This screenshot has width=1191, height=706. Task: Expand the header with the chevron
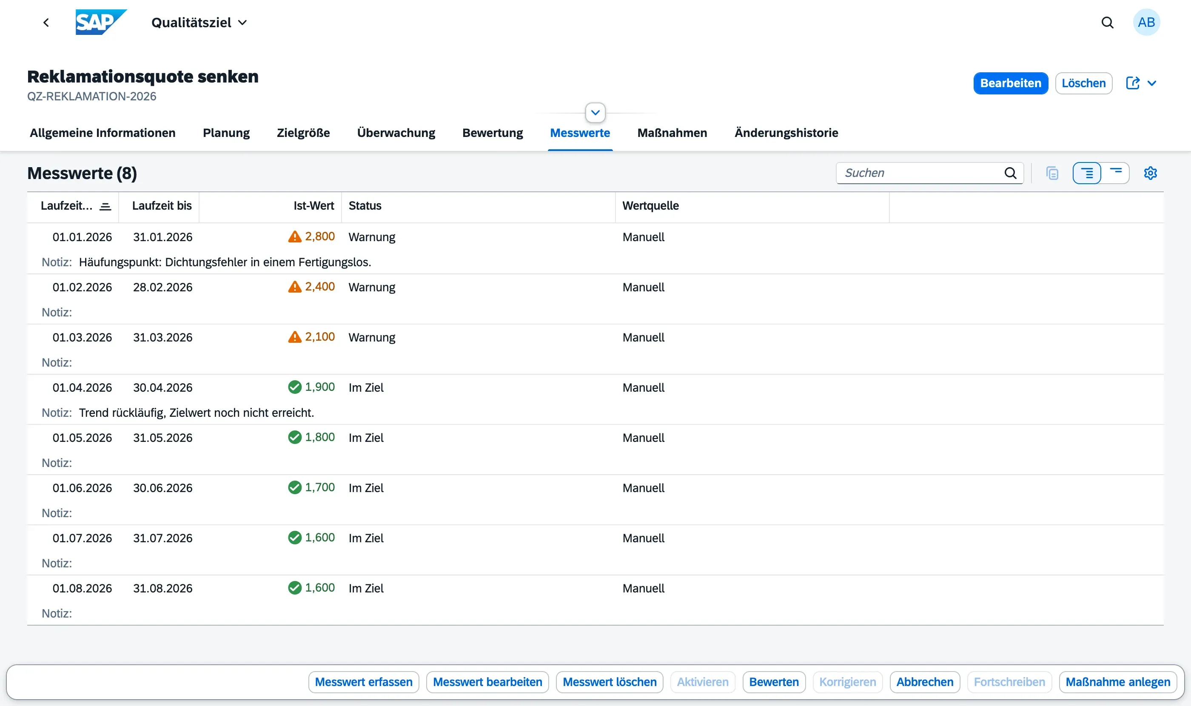[x=595, y=113]
